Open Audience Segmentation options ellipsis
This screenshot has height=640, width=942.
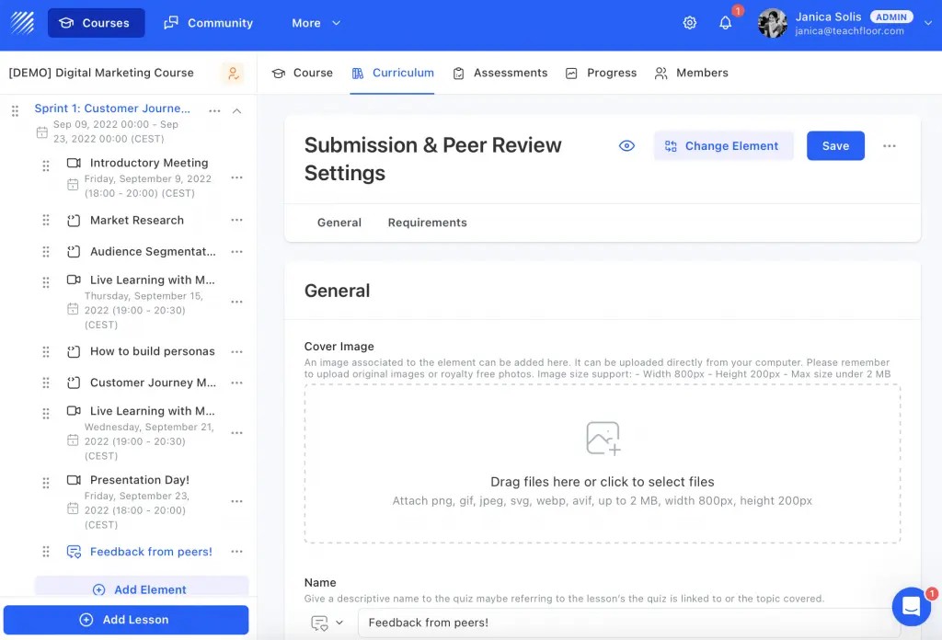[x=236, y=252]
